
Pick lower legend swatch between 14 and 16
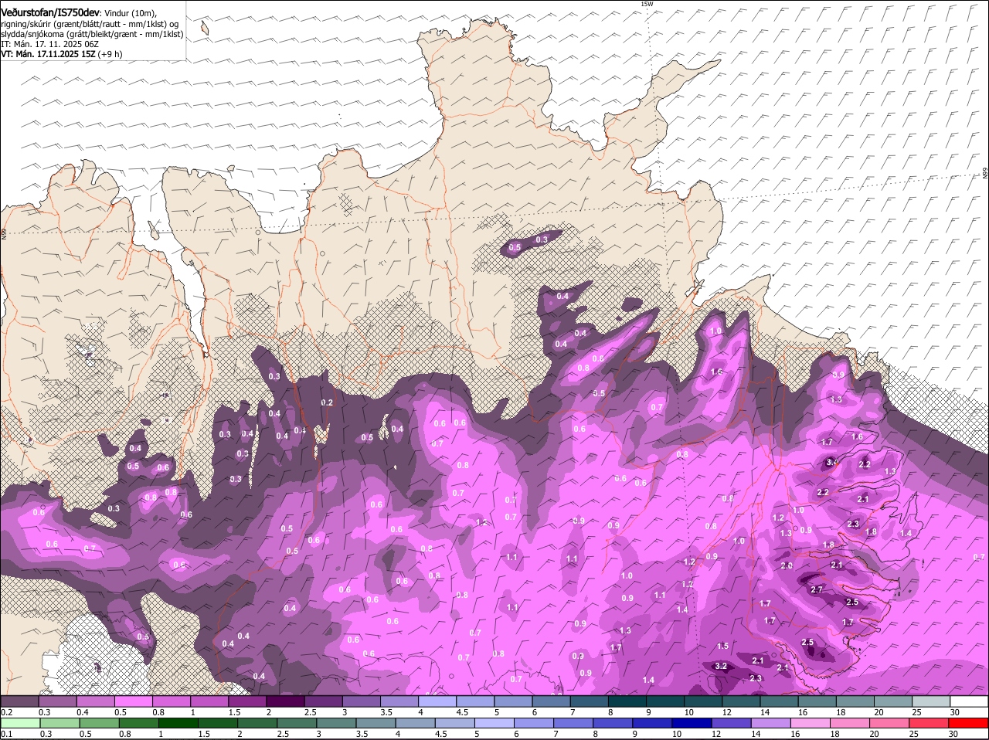coord(773,723)
